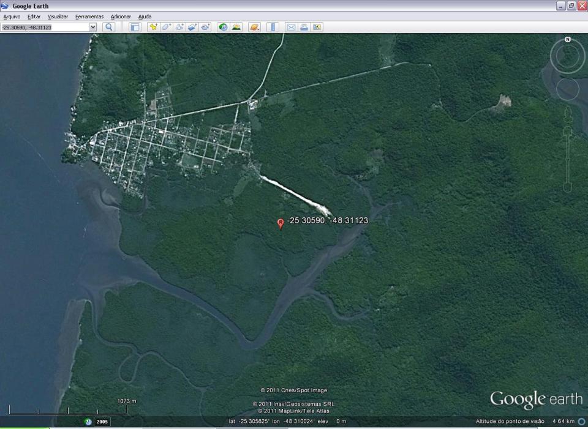
Task: Expand the search history dropdown arrow
Action: pyautogui.click(x=92, y=27)
